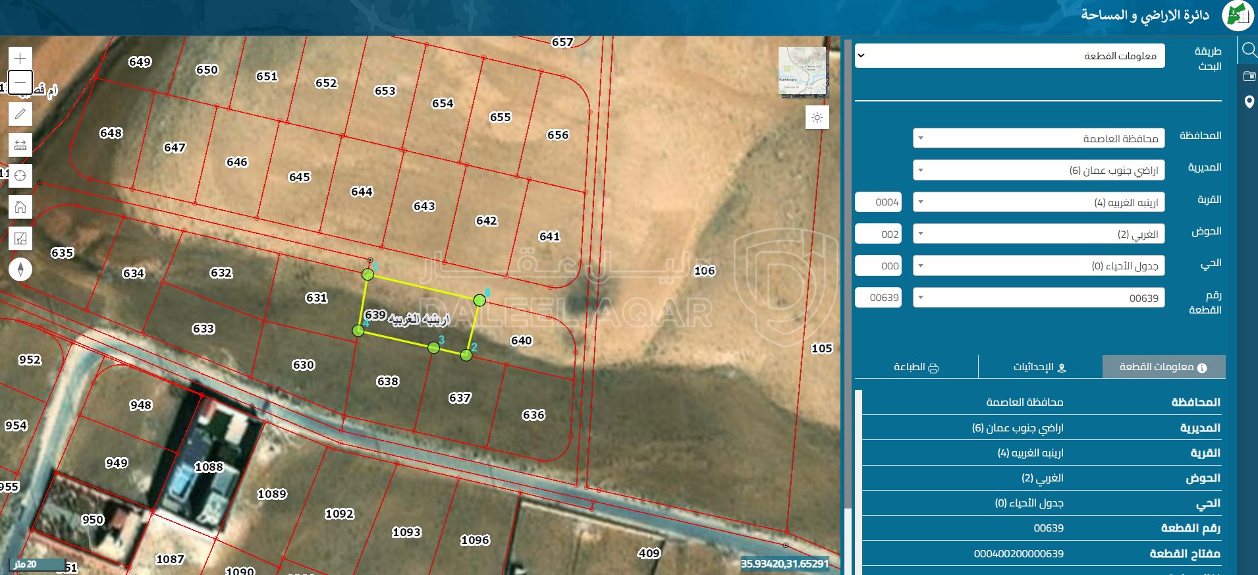1258x575 pixels.
Task: Open the bookmarks folder sidebar icon
Action: (1248, 76)
